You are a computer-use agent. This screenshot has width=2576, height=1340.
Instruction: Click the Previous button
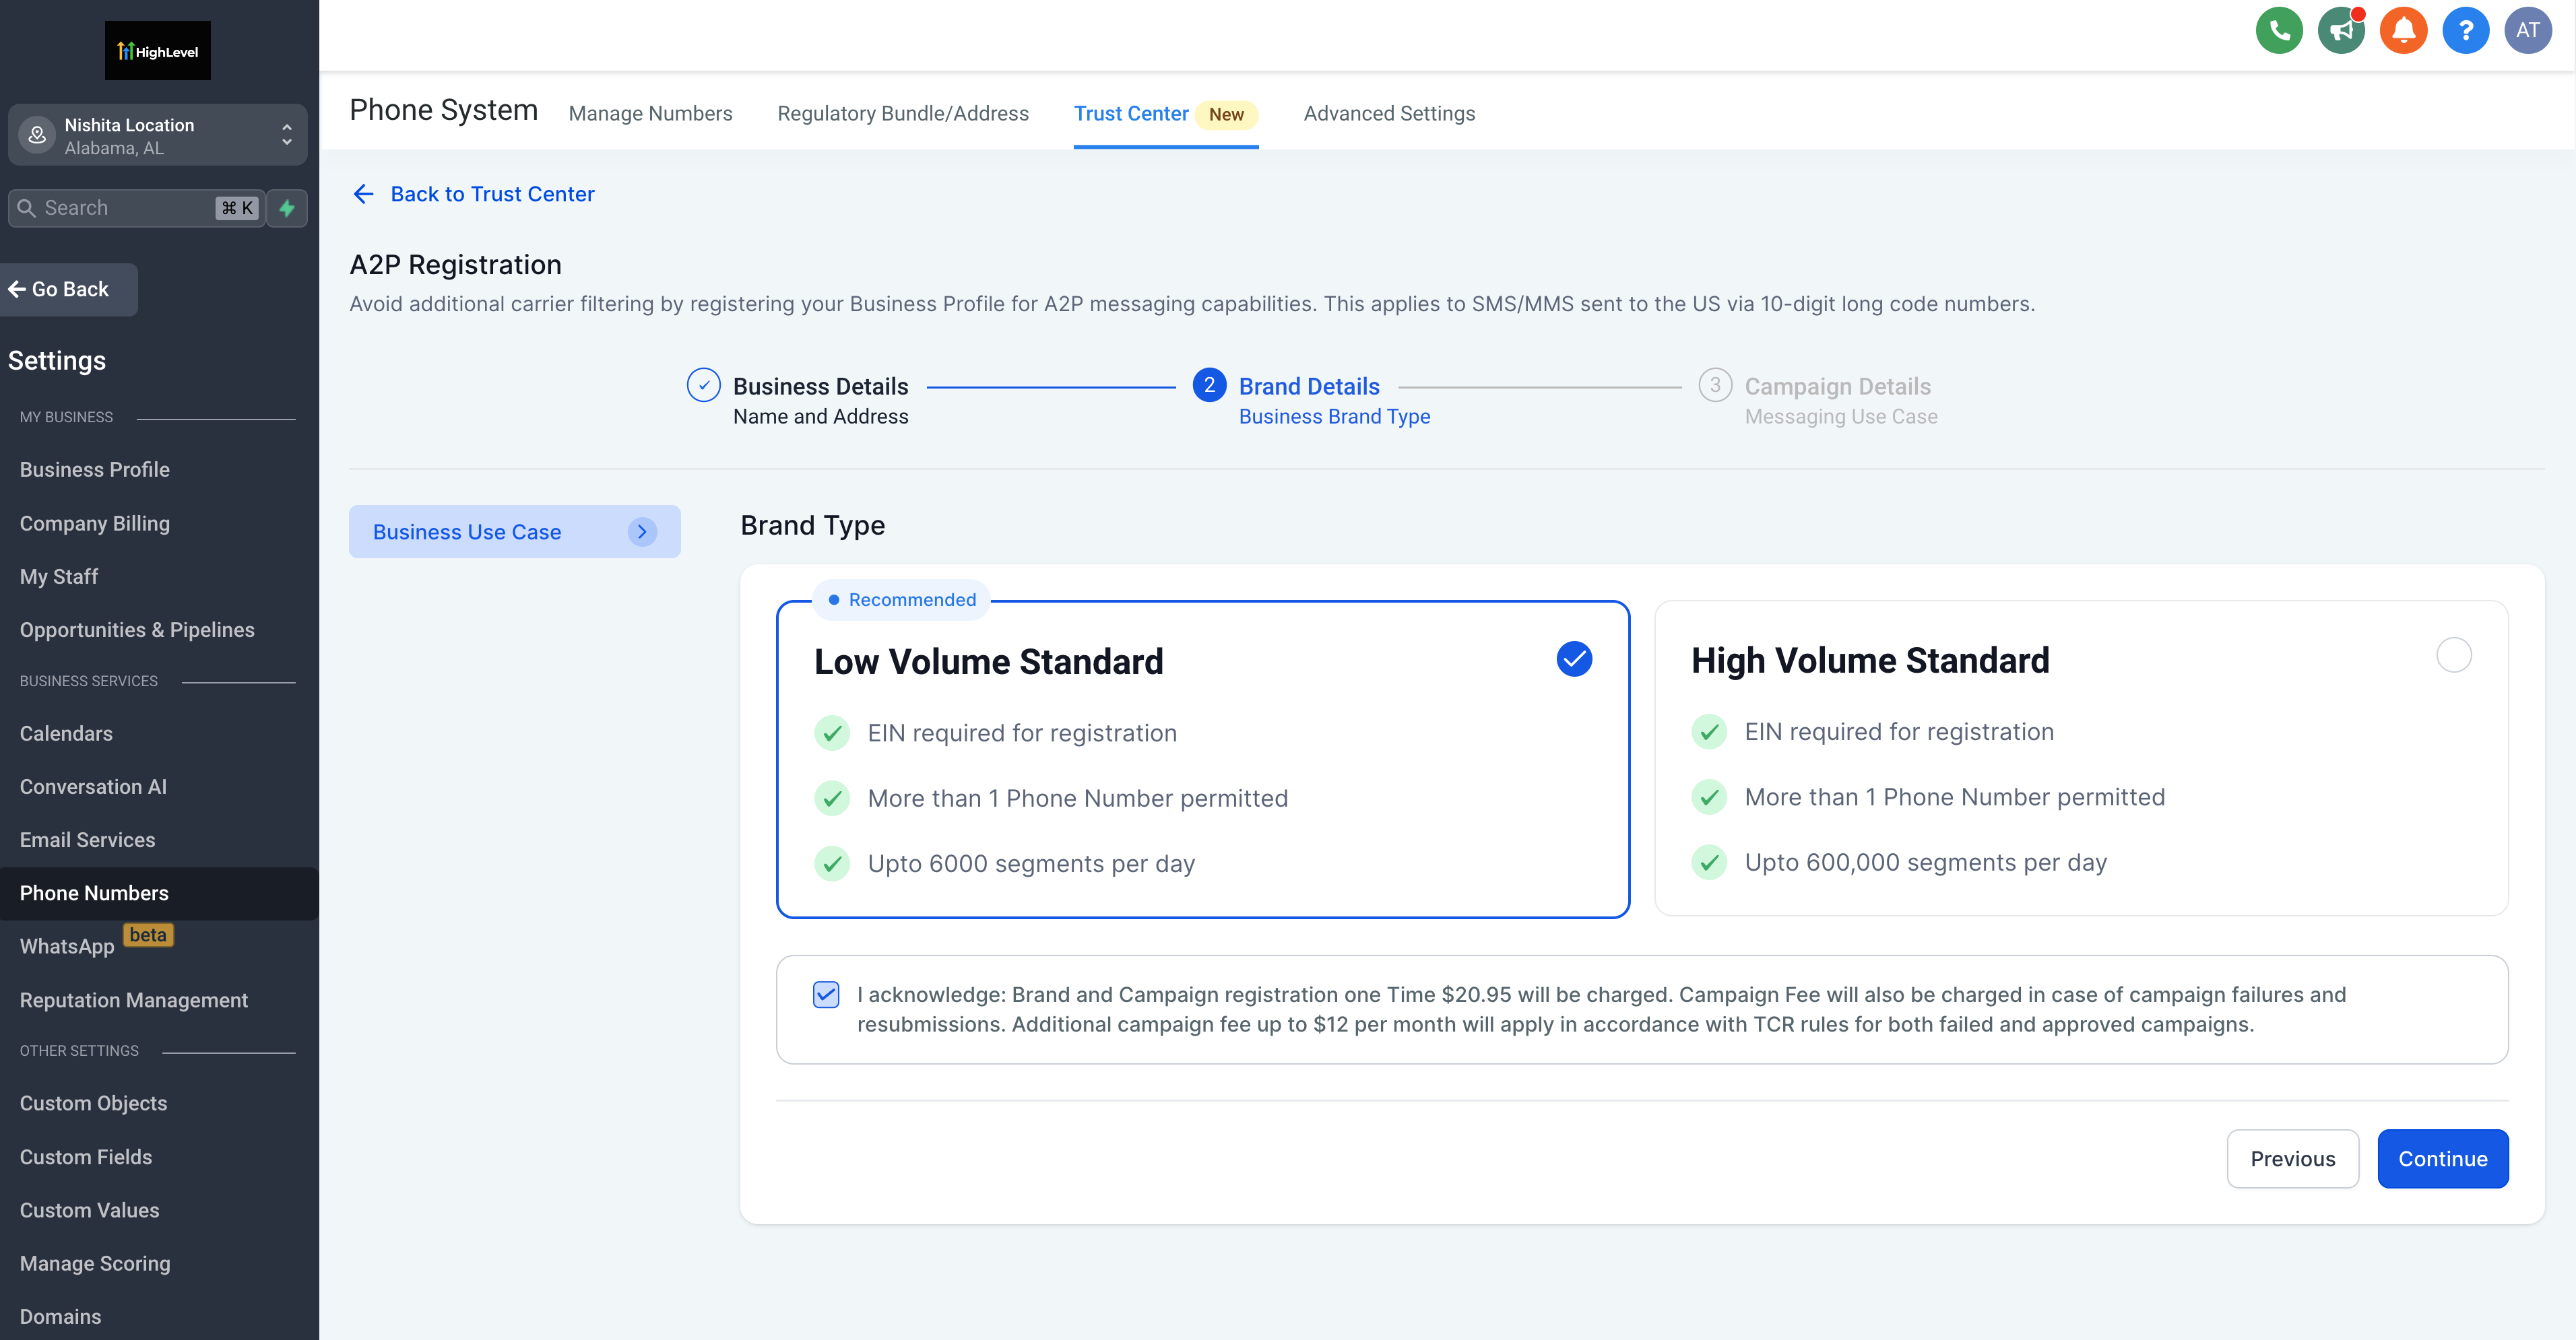click(2292, 1158)
